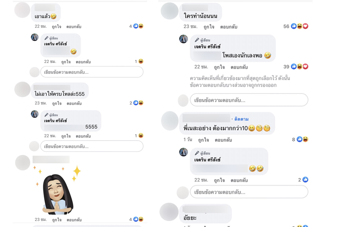Click ตอบกลับ under the "พี่เนสะอย่าง" comment
The image size is (346, 227).
point(224,140)
